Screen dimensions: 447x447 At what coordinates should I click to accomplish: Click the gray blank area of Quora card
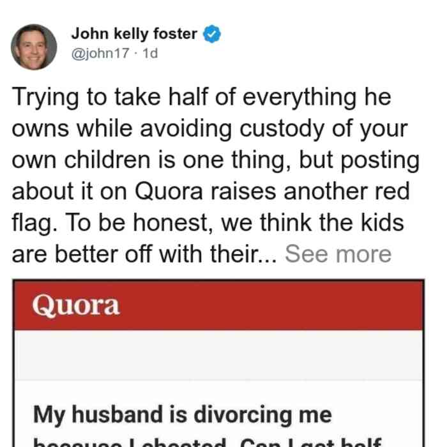[218, 355]
